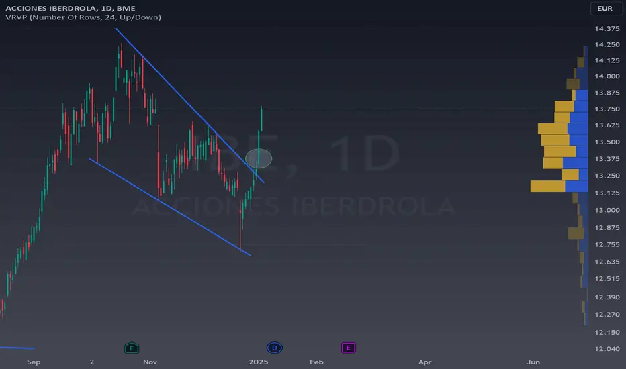Click the 13.500 price axis label
This screenshot has height=369, width=626.
coord(607,142)
